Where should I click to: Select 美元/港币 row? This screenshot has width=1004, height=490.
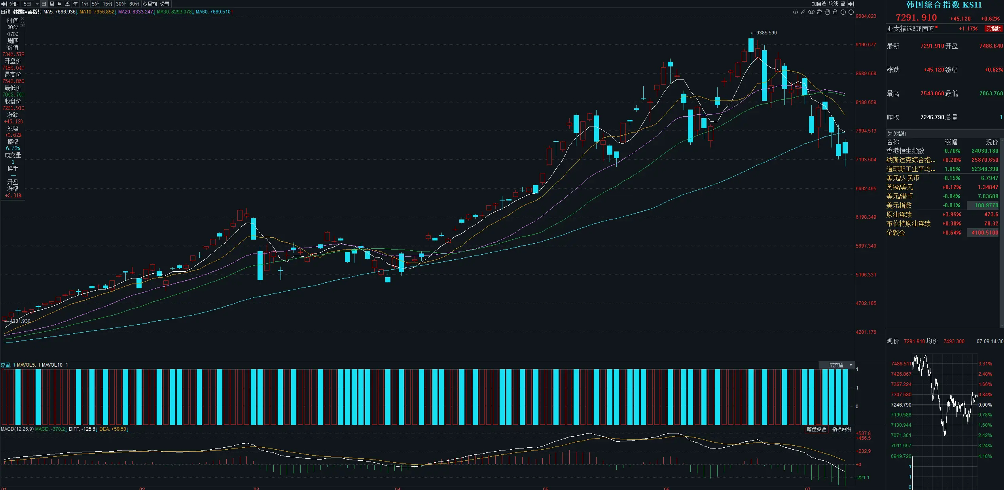pyautogui.click(x=943, y=196)
